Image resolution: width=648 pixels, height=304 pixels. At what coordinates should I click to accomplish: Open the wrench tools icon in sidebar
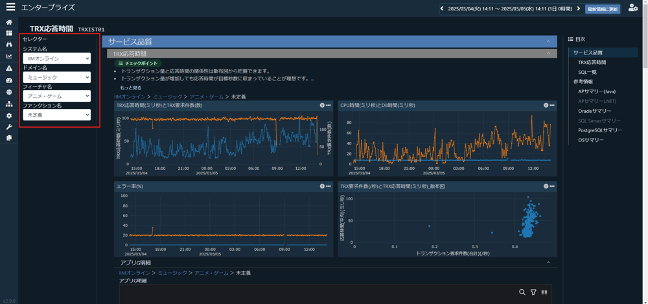tap(9, 127)
